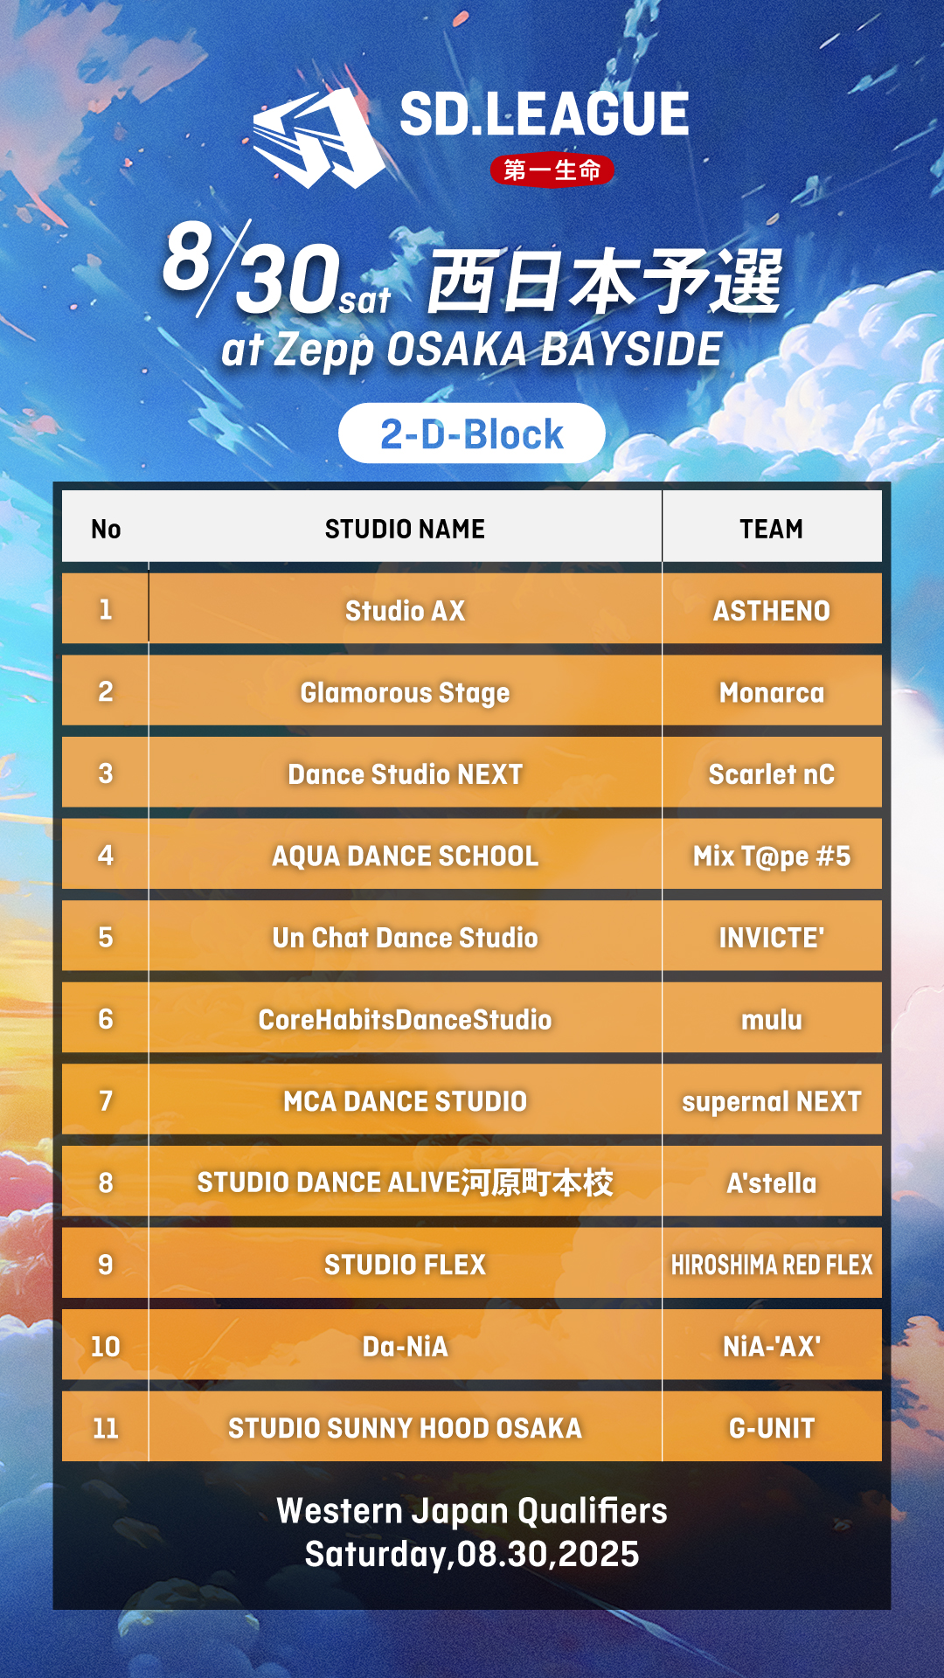Click the SD.LEAGUE logo emblem
The image size is (944, 1678).
coord(318,138)
